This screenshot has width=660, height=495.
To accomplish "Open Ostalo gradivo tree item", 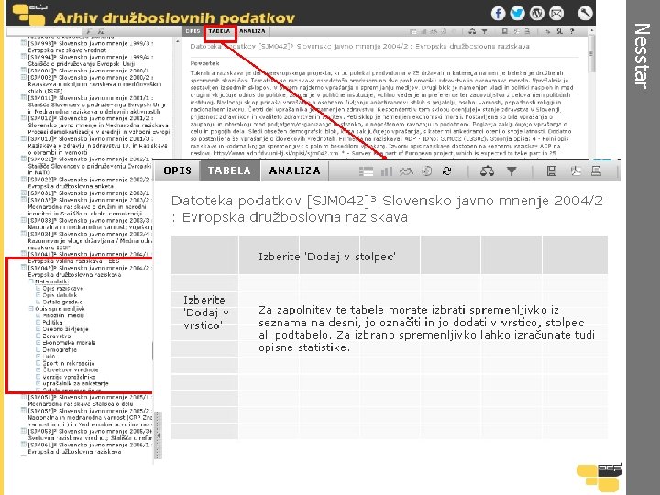I will pyautogui.click(x=62, y=302).
